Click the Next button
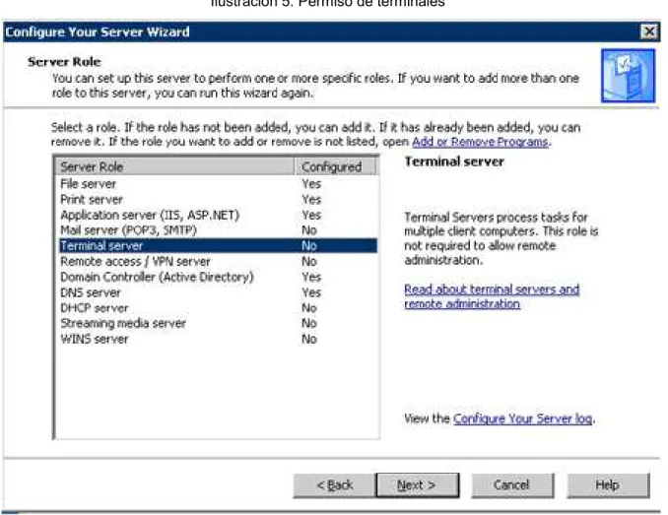This screenshot has width=668, height=515. click(417, 484)
